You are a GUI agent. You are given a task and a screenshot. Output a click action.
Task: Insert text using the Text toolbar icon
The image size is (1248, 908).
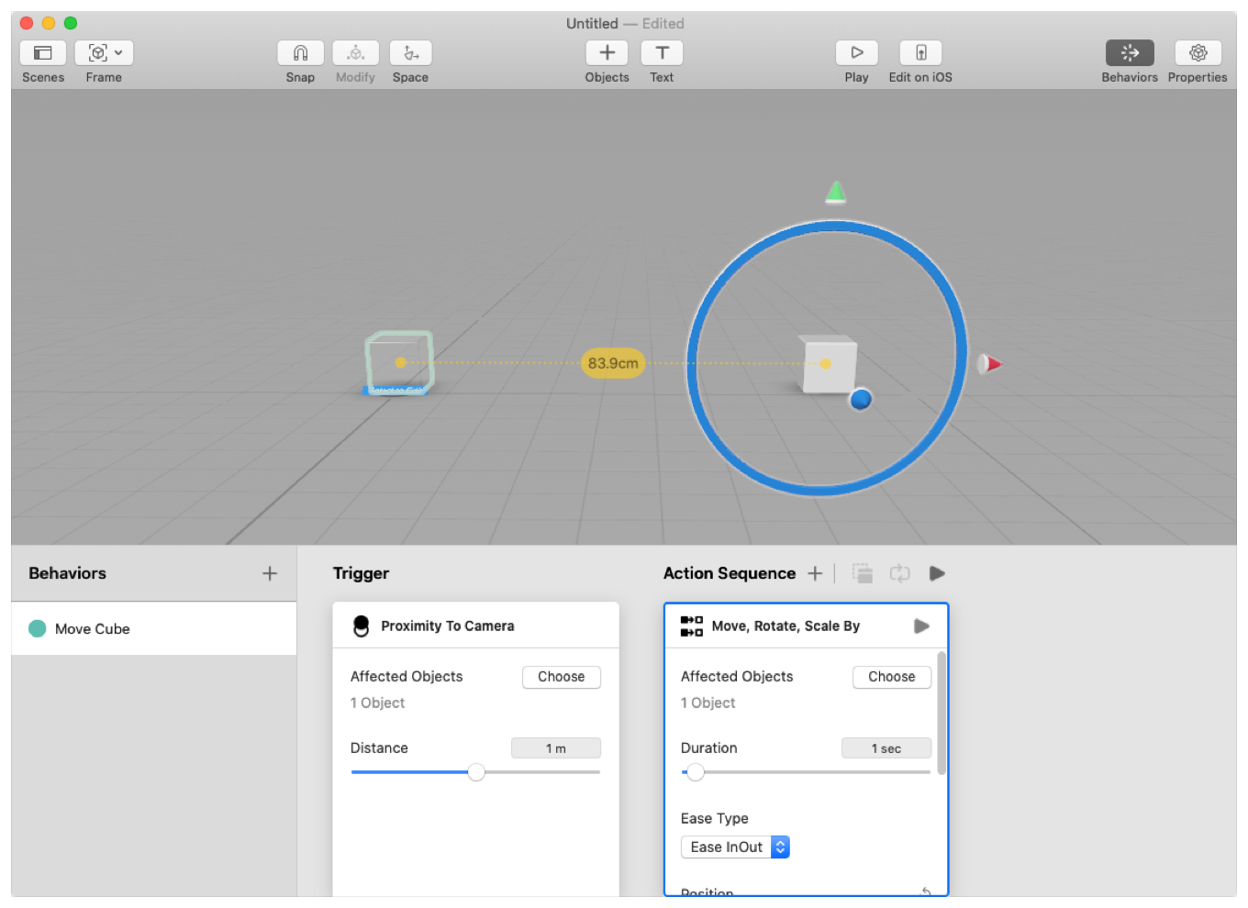coord(662,52)
